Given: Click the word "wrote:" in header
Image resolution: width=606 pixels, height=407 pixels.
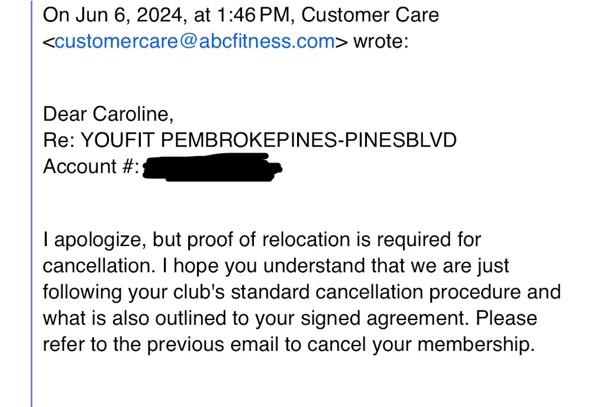Looking at the screenshot, I should point(381,43).
